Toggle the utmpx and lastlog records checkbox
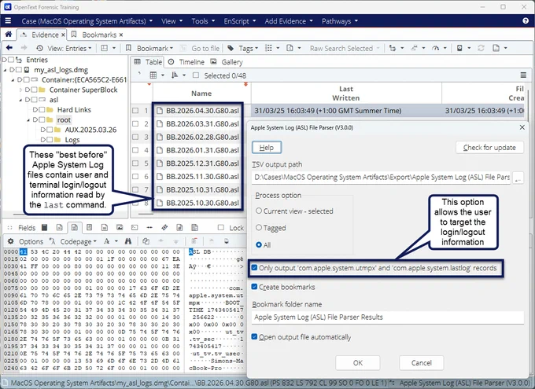 click(254, 268)
